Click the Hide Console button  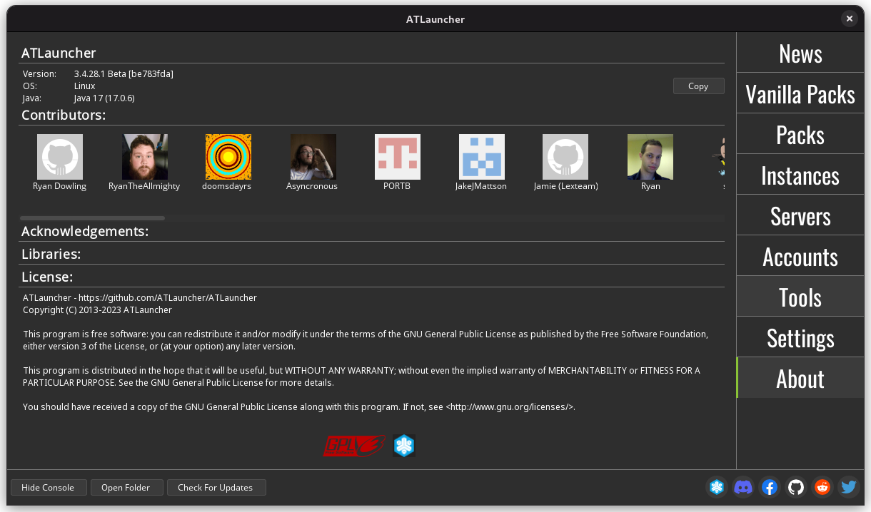coord(48,487)
